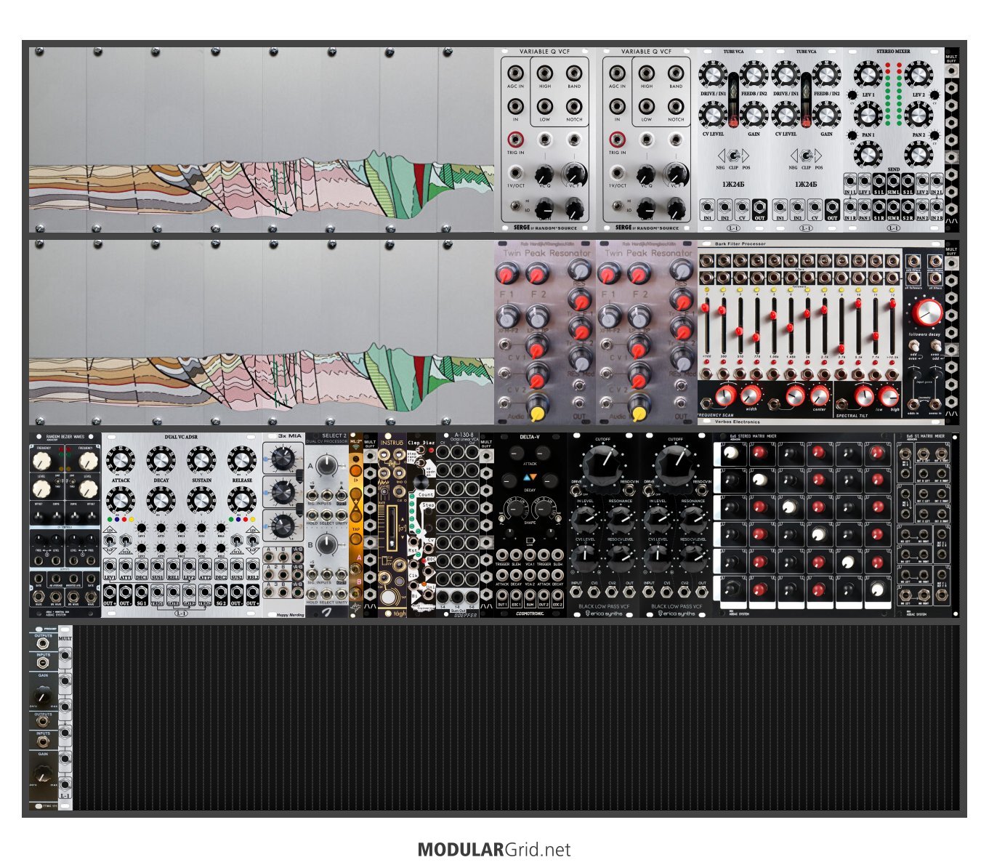The image size is (989, 865).
Task: Click center knob on Bark Filter Processor
Action: click(819, 396)
